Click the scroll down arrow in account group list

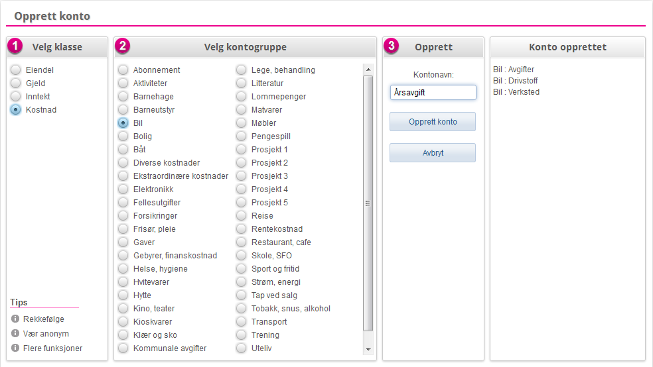point(368,350)
